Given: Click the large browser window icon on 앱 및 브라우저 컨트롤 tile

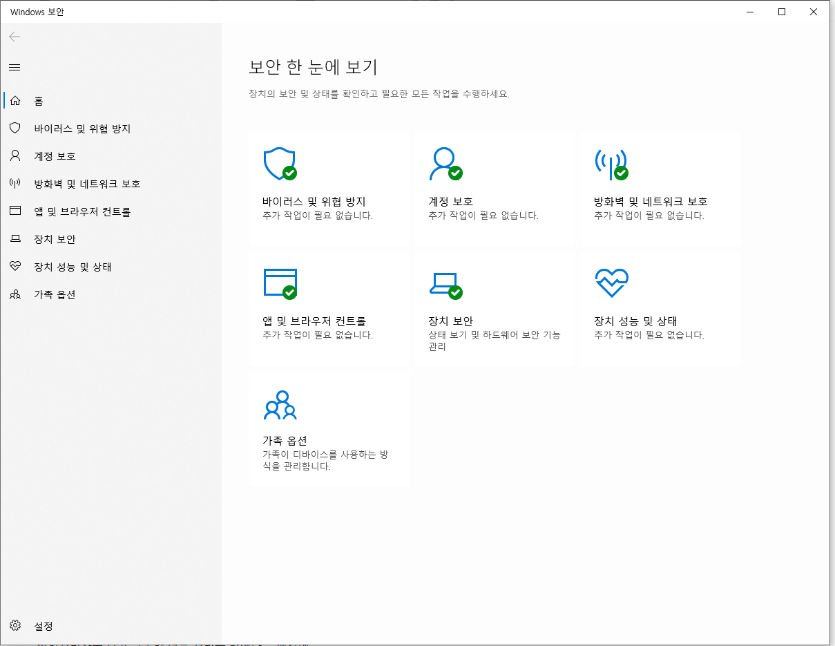Looking at the screenshot, I should pyautogui.click(x=280, y=283).
